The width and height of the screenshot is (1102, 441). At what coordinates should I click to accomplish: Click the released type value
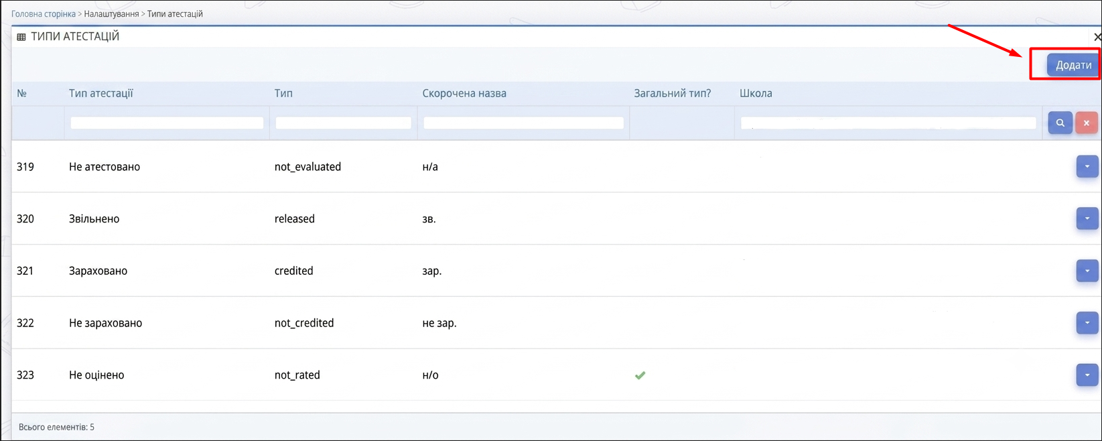click(x=294, y=219)
